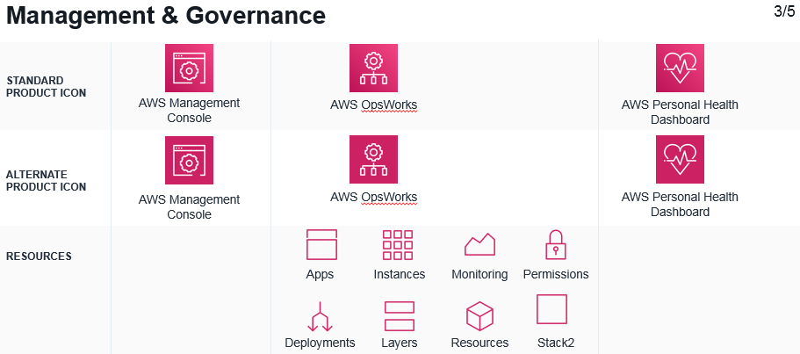Click the Layers text label
This screenshot has width=800, height=354.
coord(399,343)
